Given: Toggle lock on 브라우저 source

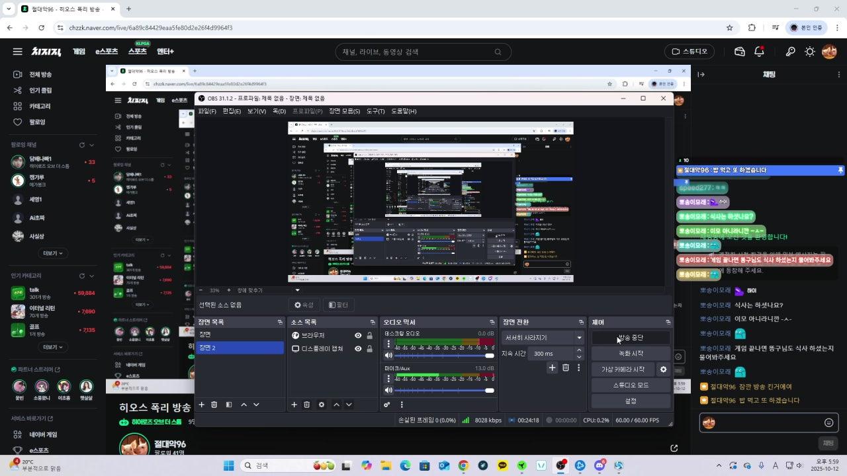Looking at the screenshot, I should (369, 336).
